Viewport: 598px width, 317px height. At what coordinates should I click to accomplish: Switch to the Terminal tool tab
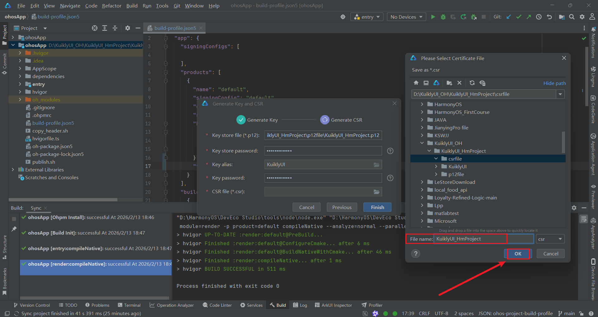(x=129, y=305)
